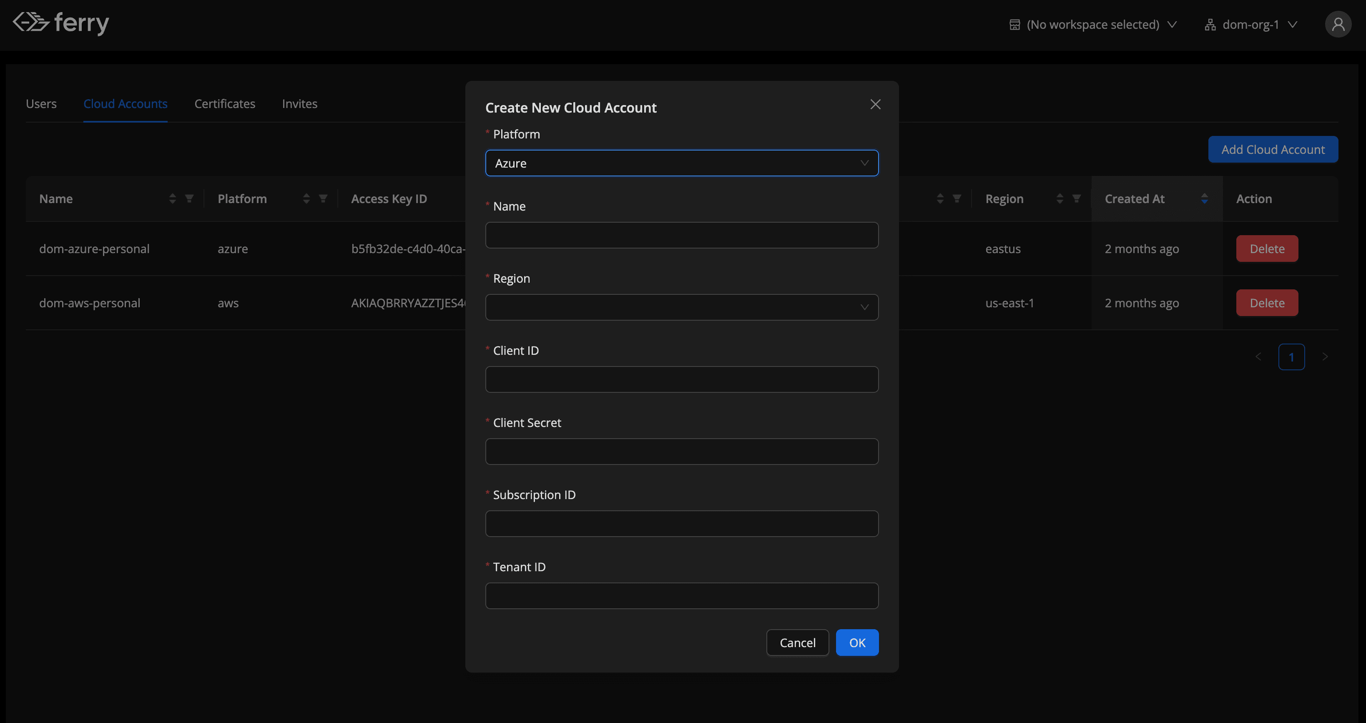Expand the Platform dropdown showing Azure
This screenshot has height=723, width=1366.
click(681, 163)
